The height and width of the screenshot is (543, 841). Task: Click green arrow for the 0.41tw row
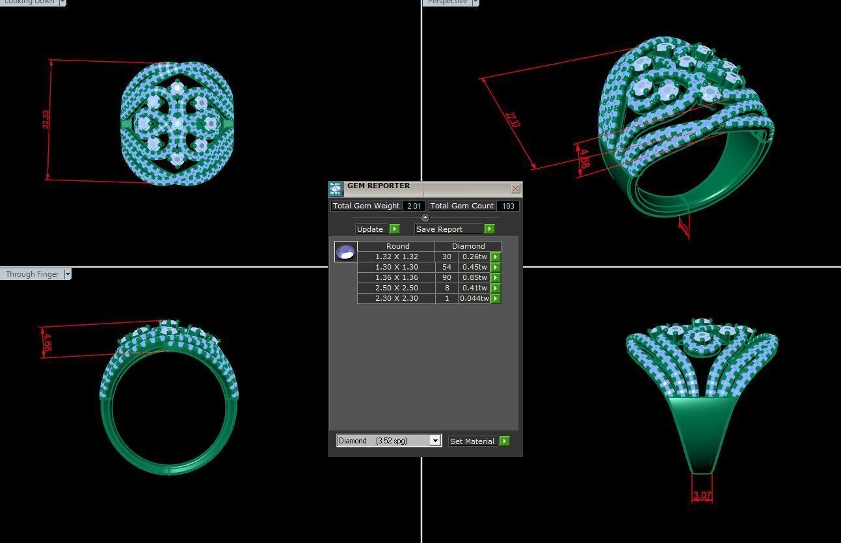coord(496,288)
